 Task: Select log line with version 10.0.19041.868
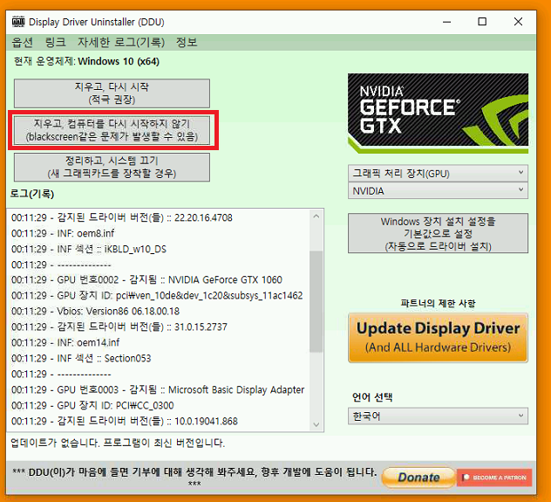125,421
